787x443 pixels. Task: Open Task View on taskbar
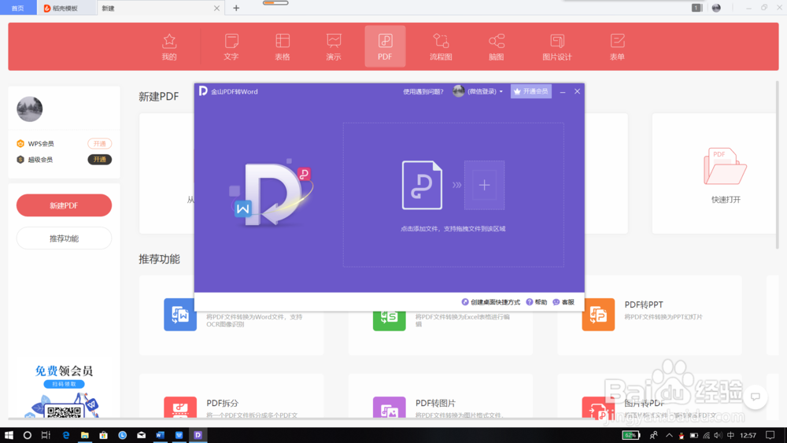click(46, 435)
